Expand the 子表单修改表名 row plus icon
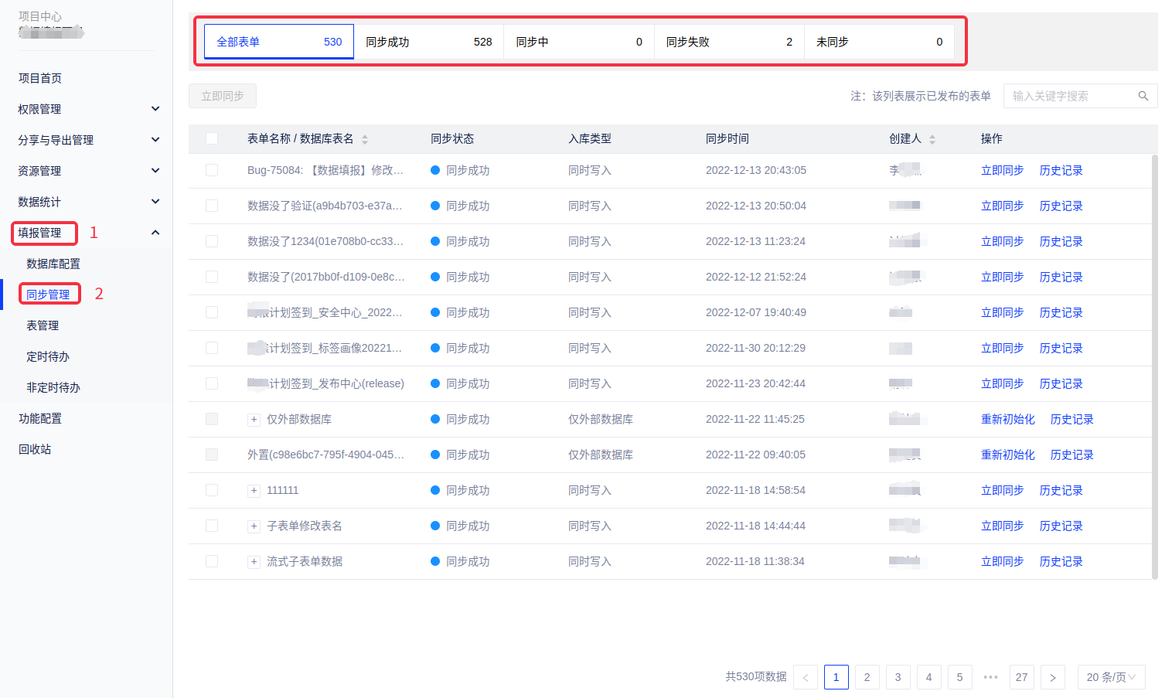Viewport: 1172px width, 698px height. click(x=254, y=526)
